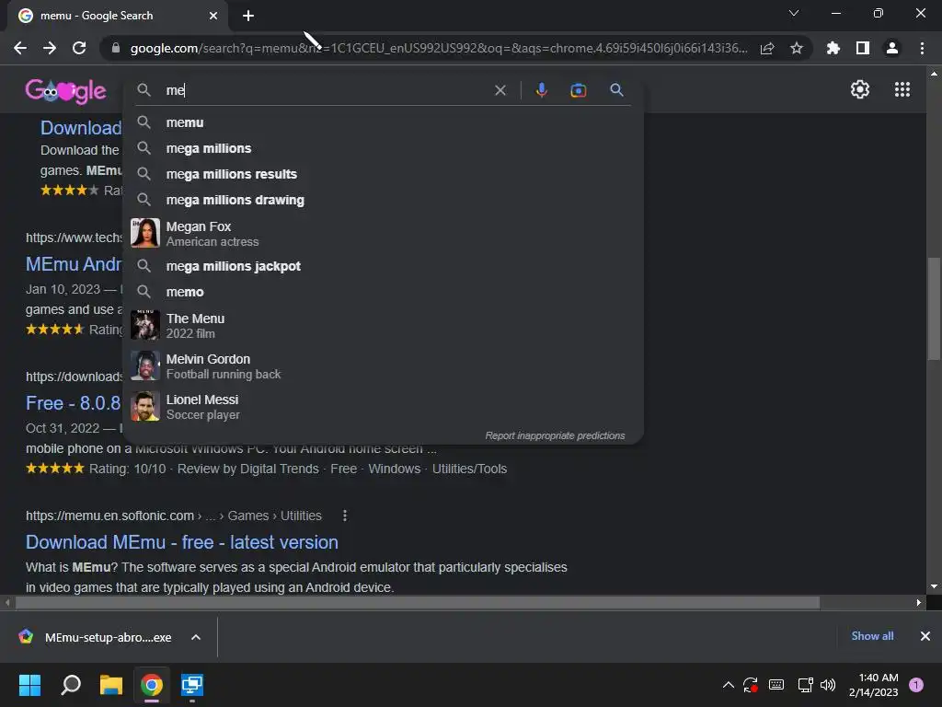Screen dimensions: 942x707
Task: Open the Chrome profile avatar
Action: coord(892,48)
